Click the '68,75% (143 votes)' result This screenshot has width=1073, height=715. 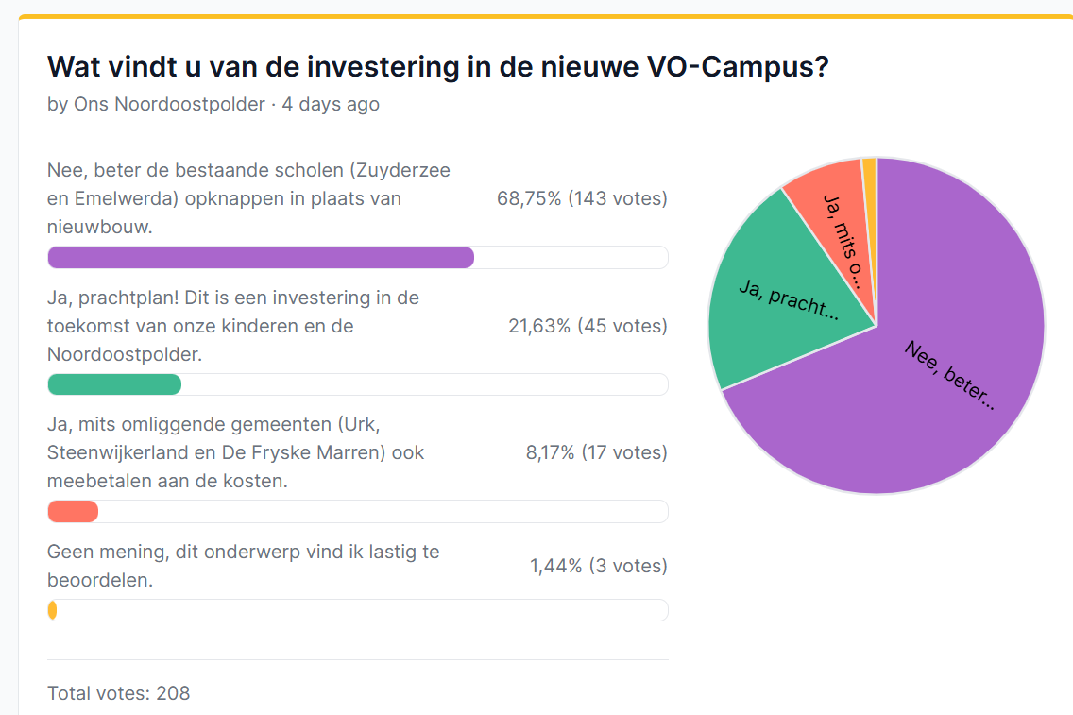[x=582, y=198]
